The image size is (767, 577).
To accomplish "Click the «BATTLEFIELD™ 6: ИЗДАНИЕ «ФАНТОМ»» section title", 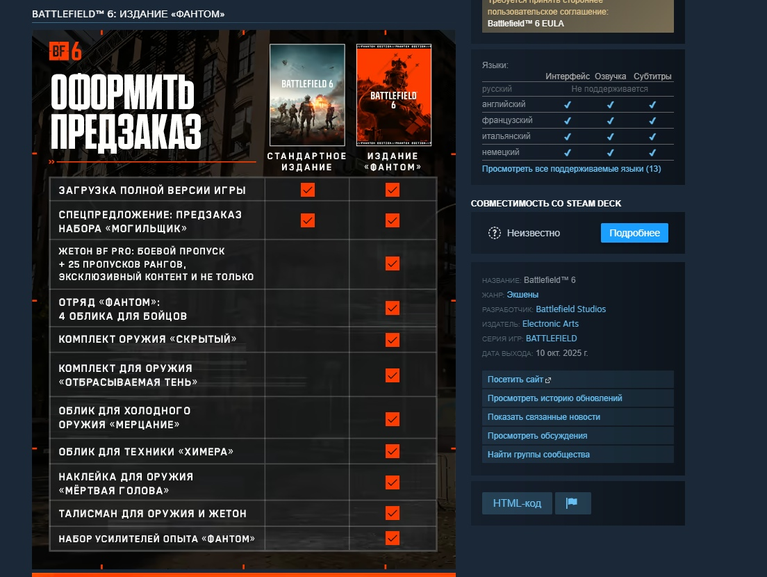I will (x=128, y=14).
